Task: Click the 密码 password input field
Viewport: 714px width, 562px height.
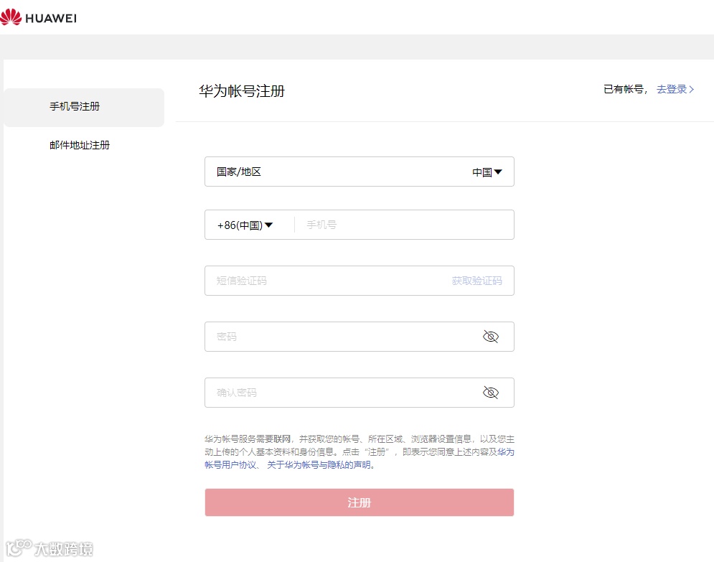Action: click(x=323, y=336)
